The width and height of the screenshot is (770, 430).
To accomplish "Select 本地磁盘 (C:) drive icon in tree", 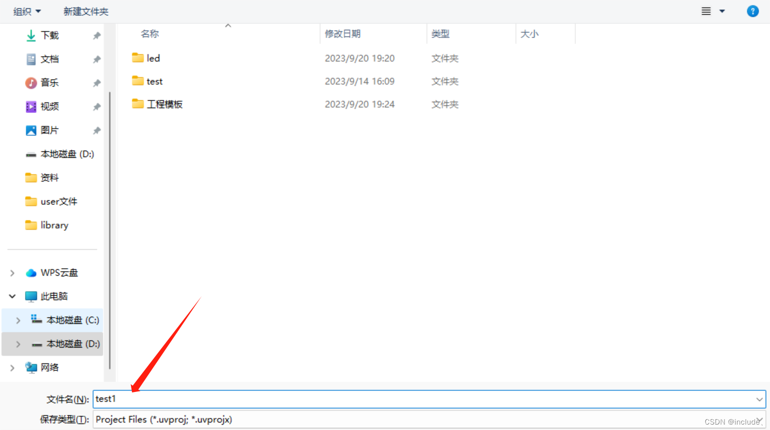I will [37, 320].
